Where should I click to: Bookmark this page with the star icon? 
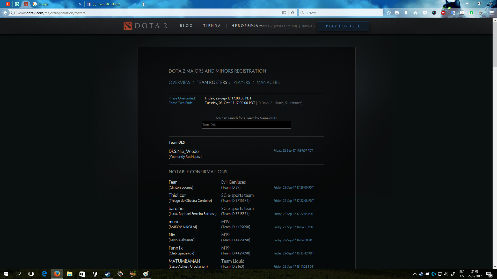click(x=389, y=13)
